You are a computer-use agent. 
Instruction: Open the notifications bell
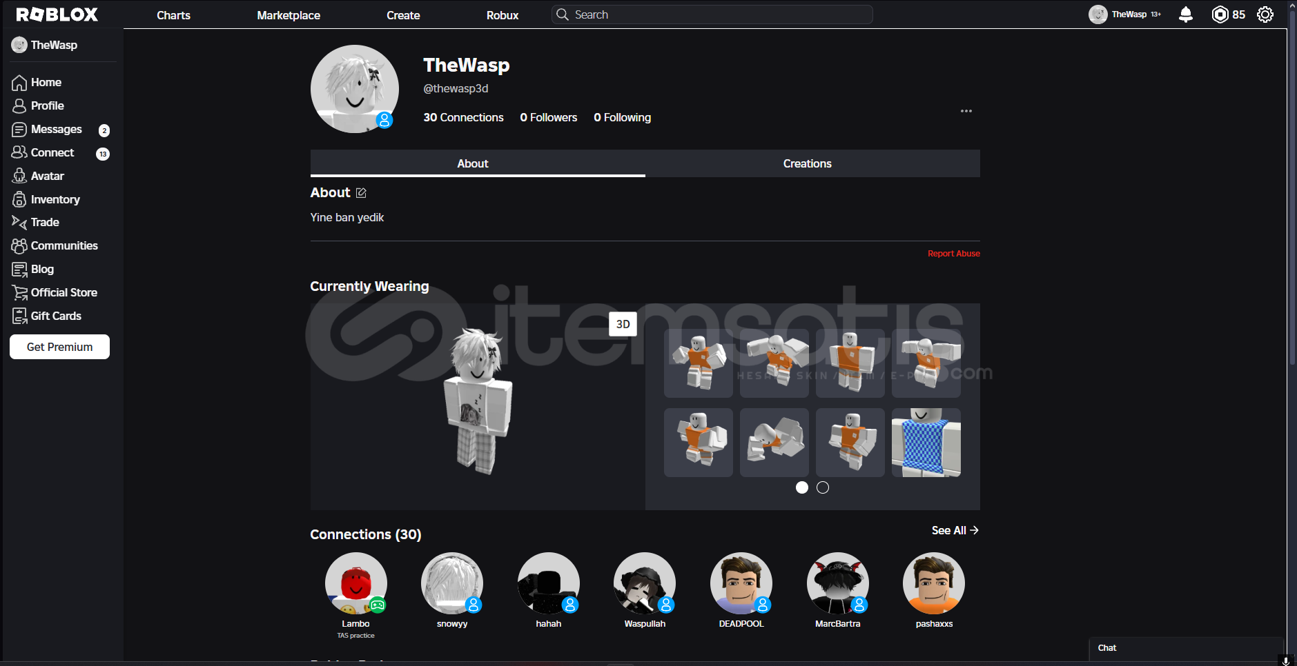(1186, 14)
